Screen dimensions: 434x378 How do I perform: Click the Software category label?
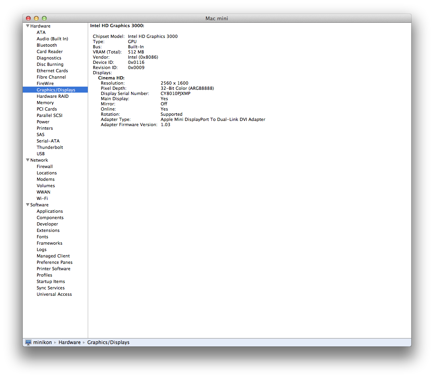coord(39,205)
